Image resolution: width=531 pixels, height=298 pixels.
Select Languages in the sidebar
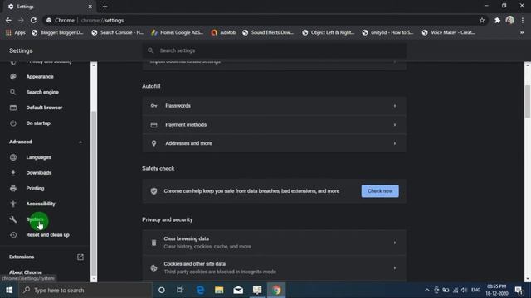[x=39, y=157]
